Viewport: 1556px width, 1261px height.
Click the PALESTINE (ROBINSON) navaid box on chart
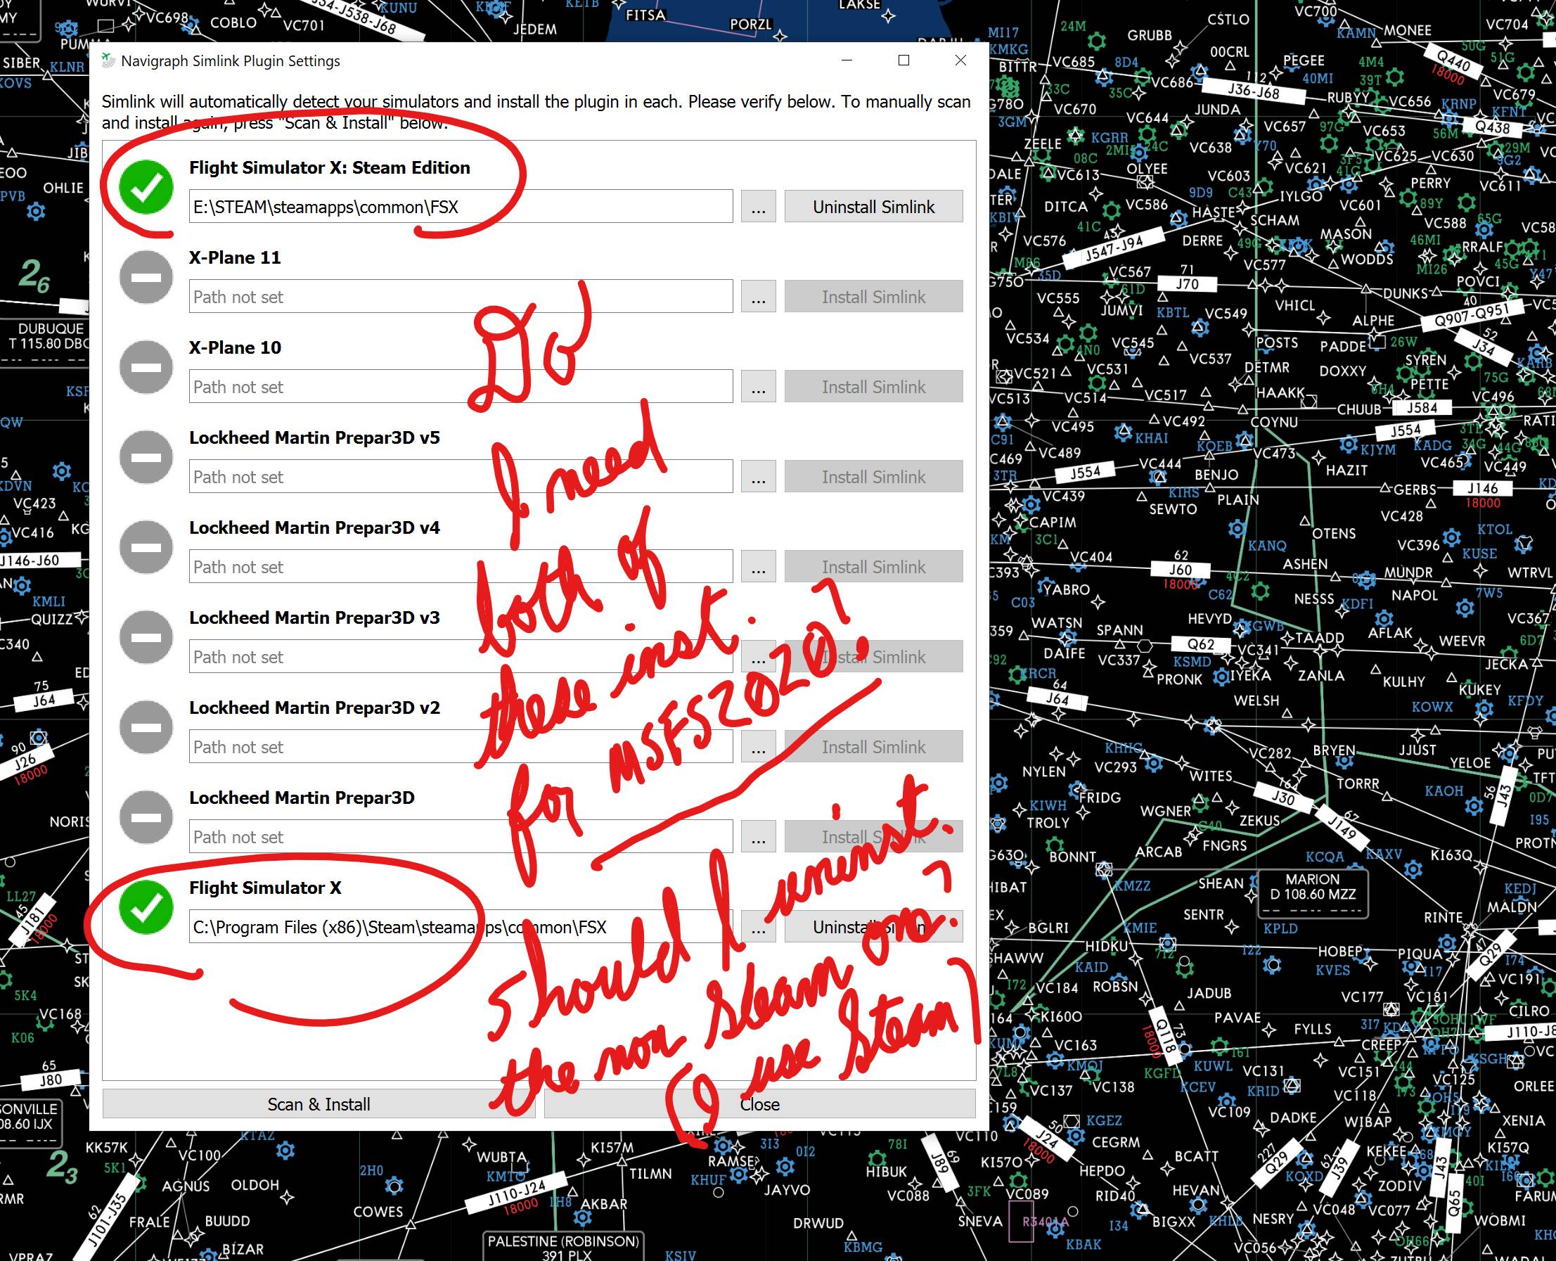563,1246
